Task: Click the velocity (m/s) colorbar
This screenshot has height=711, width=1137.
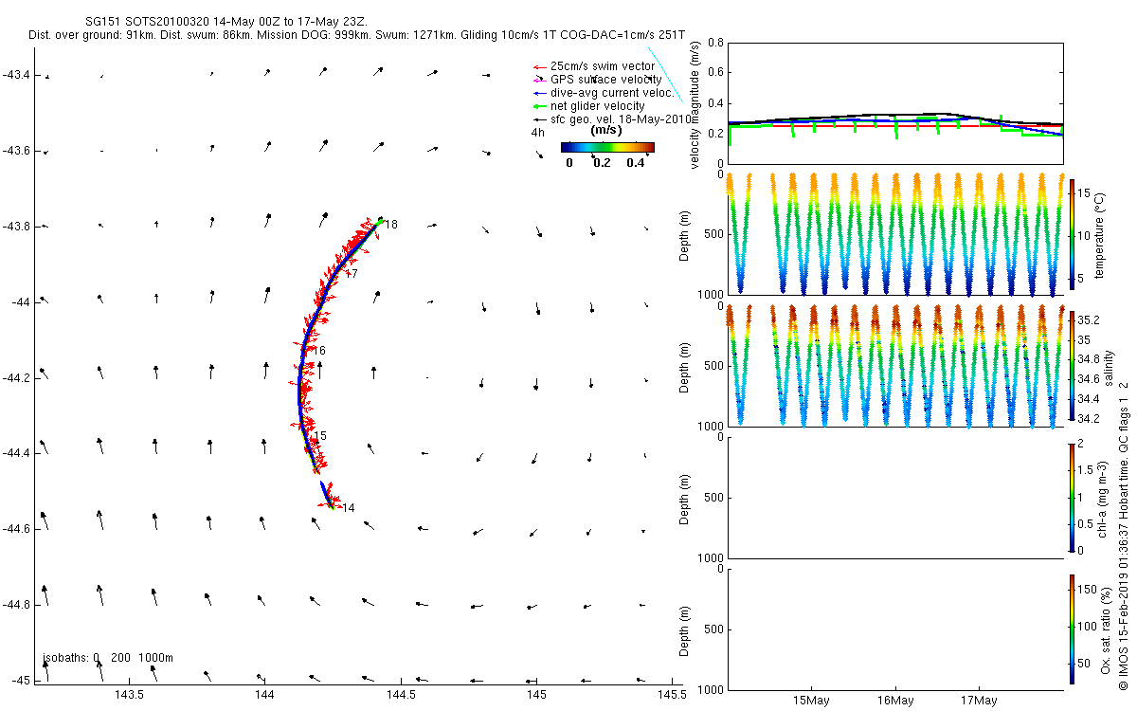Action: click(x=607, y=147)
